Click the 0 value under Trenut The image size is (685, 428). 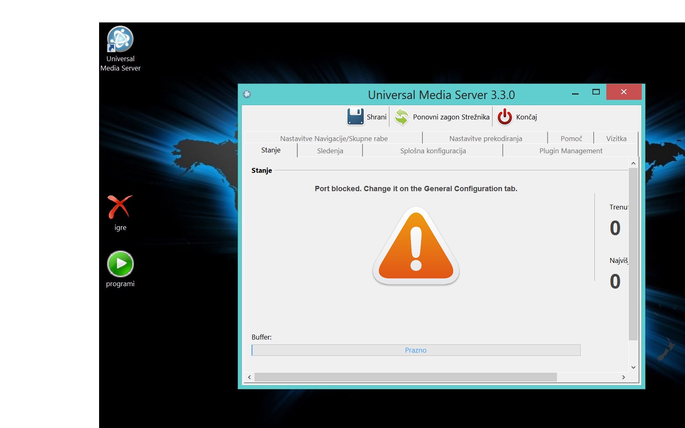(x=615, y=228)
